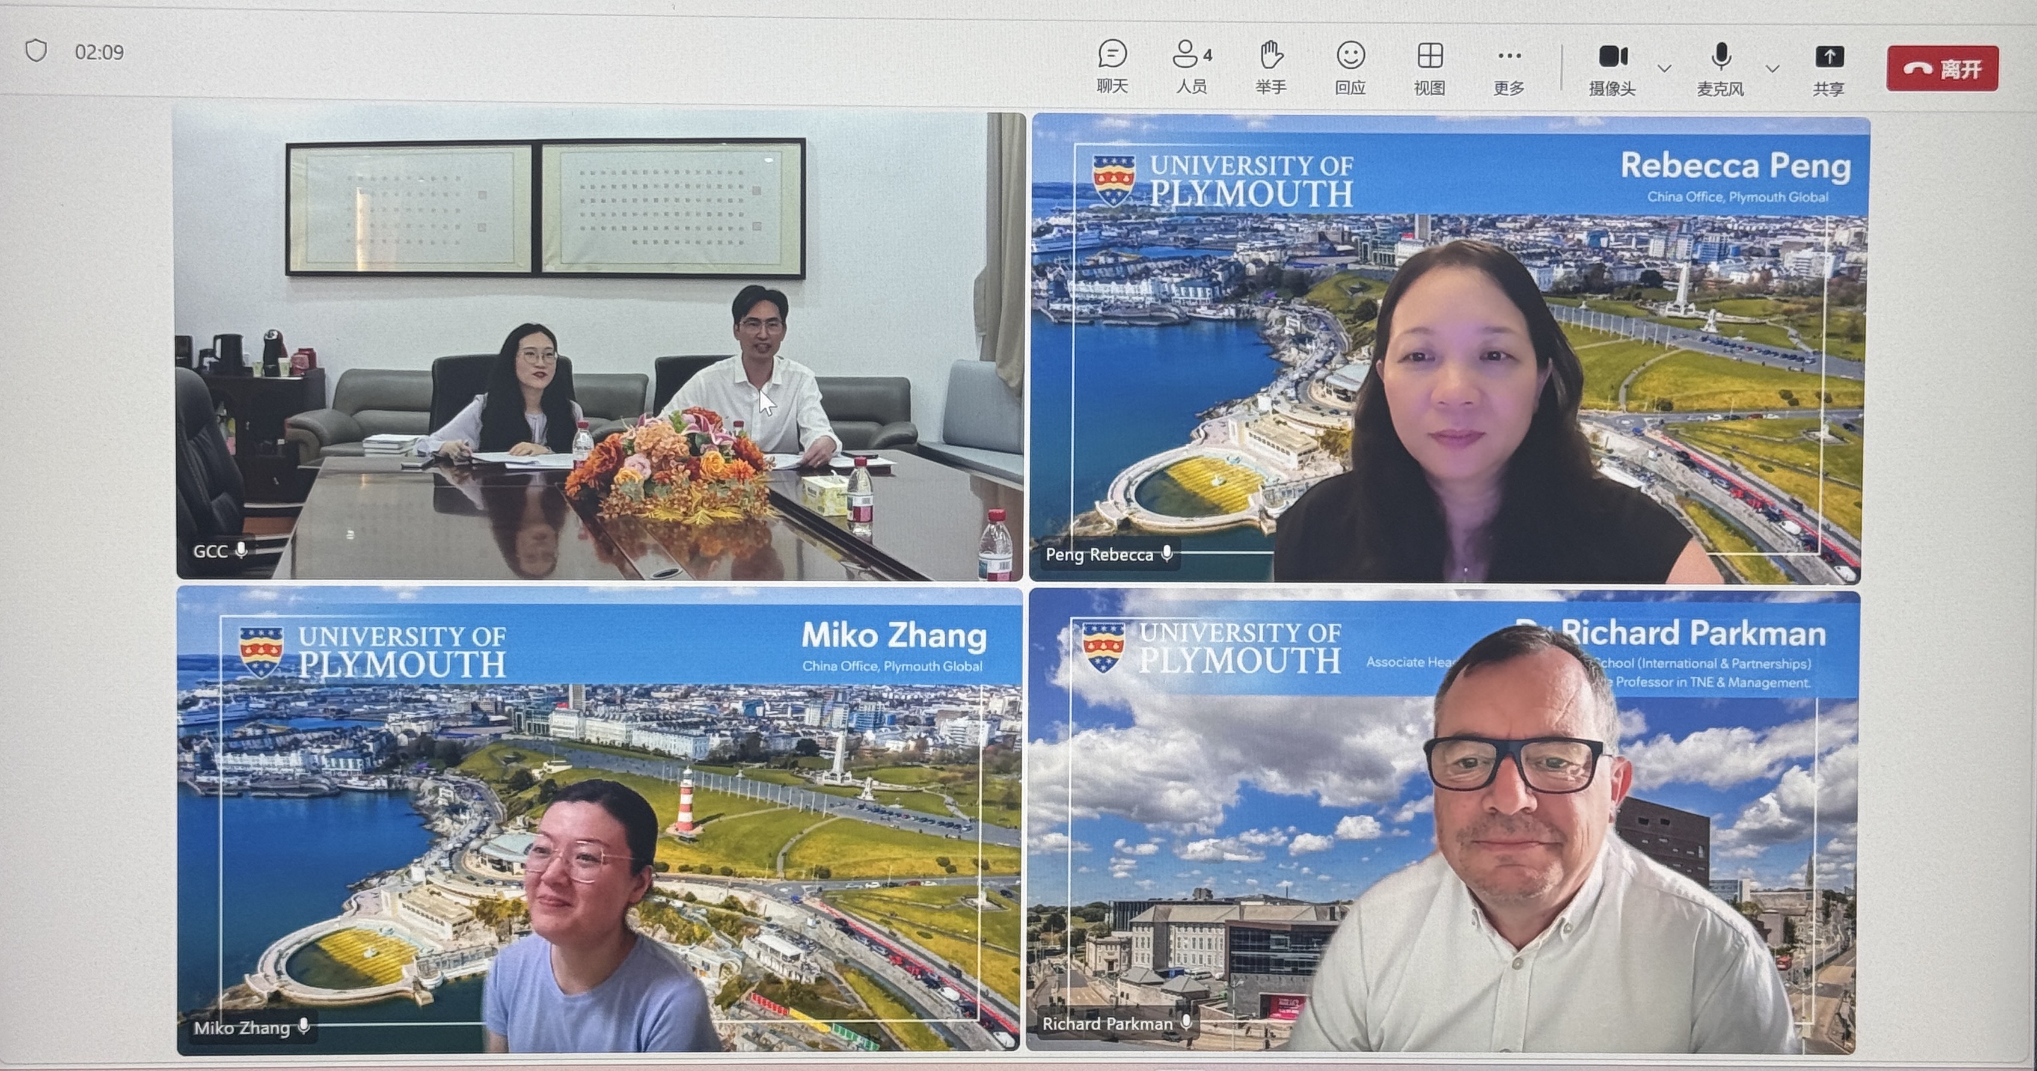
Task: Show the participants list (人员)
Action: point(1192,67)
